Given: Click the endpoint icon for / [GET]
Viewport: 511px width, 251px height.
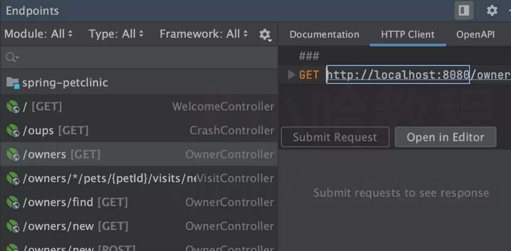Looking at the screenshot, I should coord(13,106).
